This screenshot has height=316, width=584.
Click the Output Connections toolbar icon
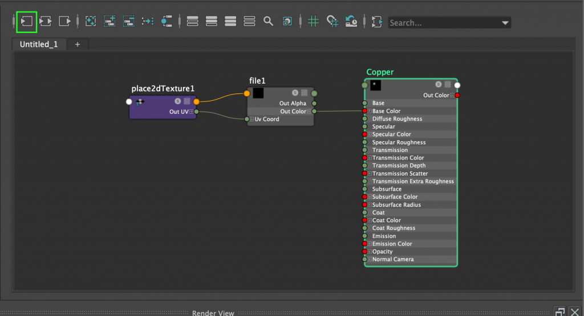pos(64,22)
